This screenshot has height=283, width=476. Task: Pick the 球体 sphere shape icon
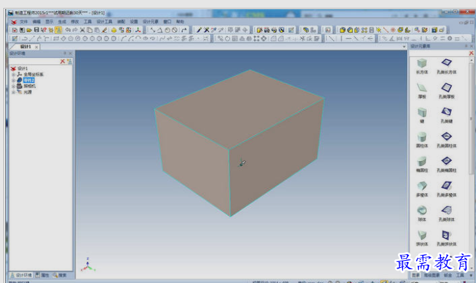(422, 210)
